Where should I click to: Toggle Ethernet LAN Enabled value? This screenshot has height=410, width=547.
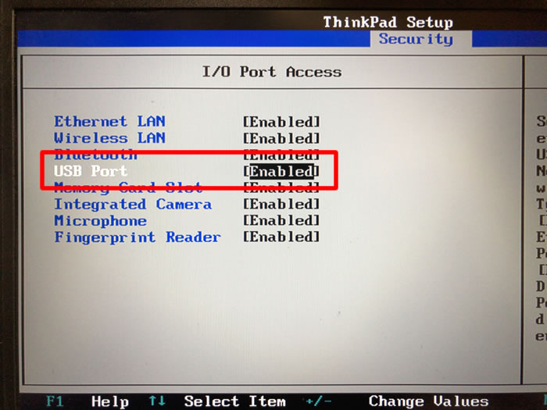click(281, 122)
